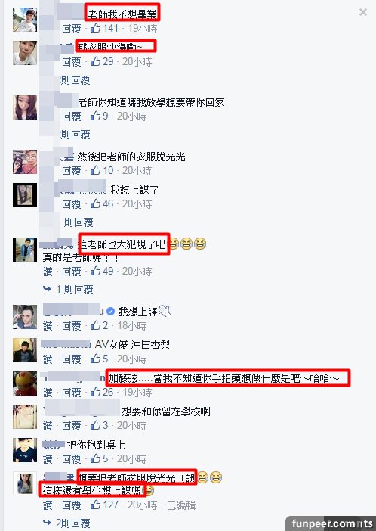Click 讚 under the 這老師也太犯規了吧 comment
Screen dimensions: 376x531
coord(48,272)
